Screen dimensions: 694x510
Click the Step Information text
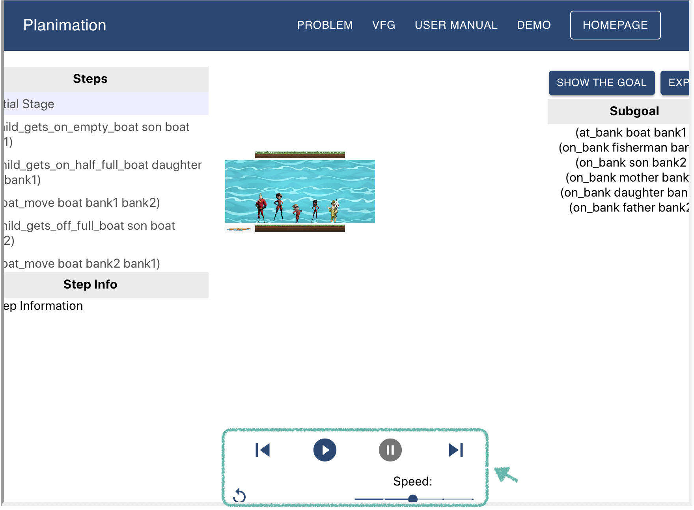pyautogui.click(x=43, y=306)
